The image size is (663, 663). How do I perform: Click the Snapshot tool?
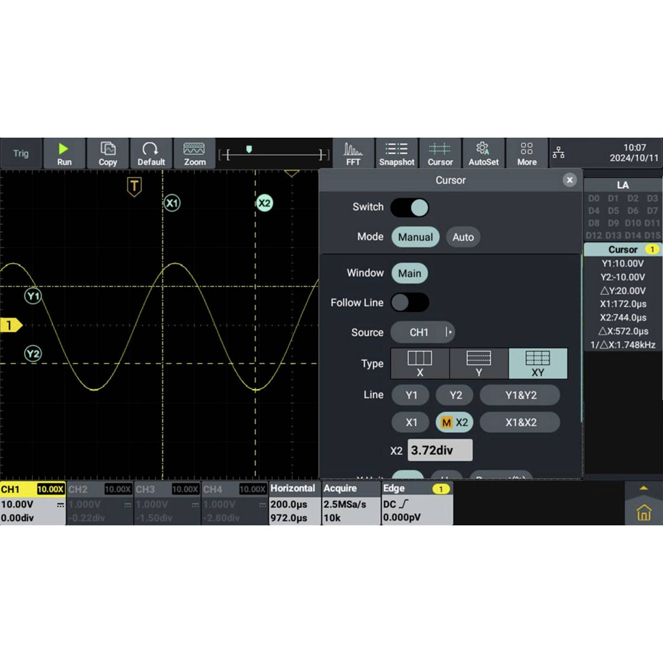click(396, 153)
